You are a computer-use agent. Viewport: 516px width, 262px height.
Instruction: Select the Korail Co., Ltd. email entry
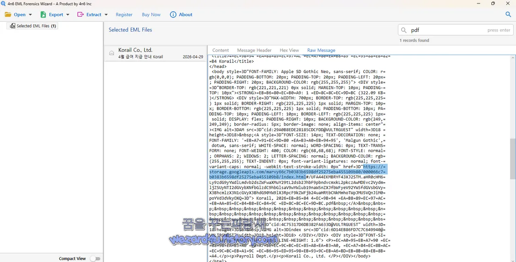tap(155, 53)
